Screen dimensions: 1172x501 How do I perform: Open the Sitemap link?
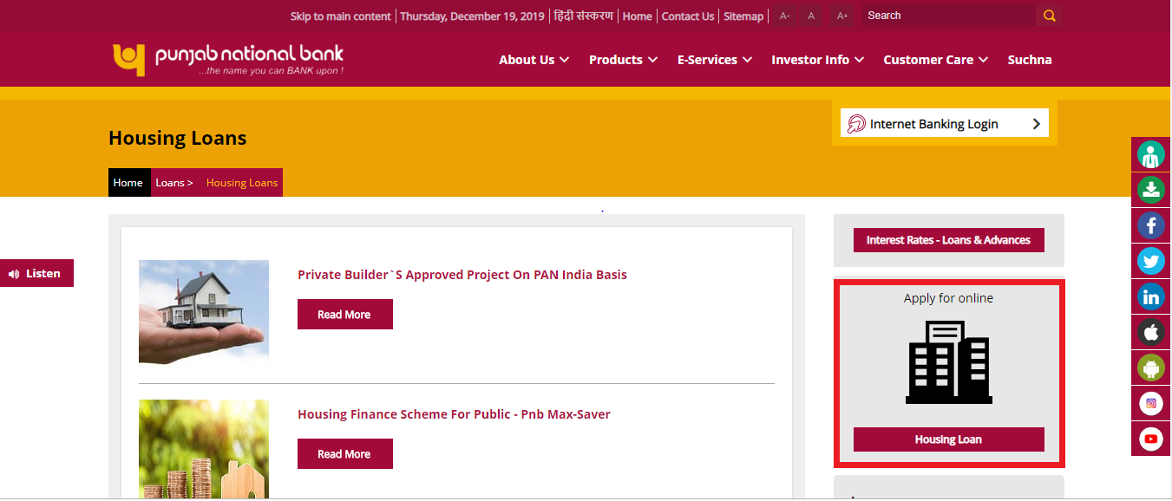pos(743,16)
